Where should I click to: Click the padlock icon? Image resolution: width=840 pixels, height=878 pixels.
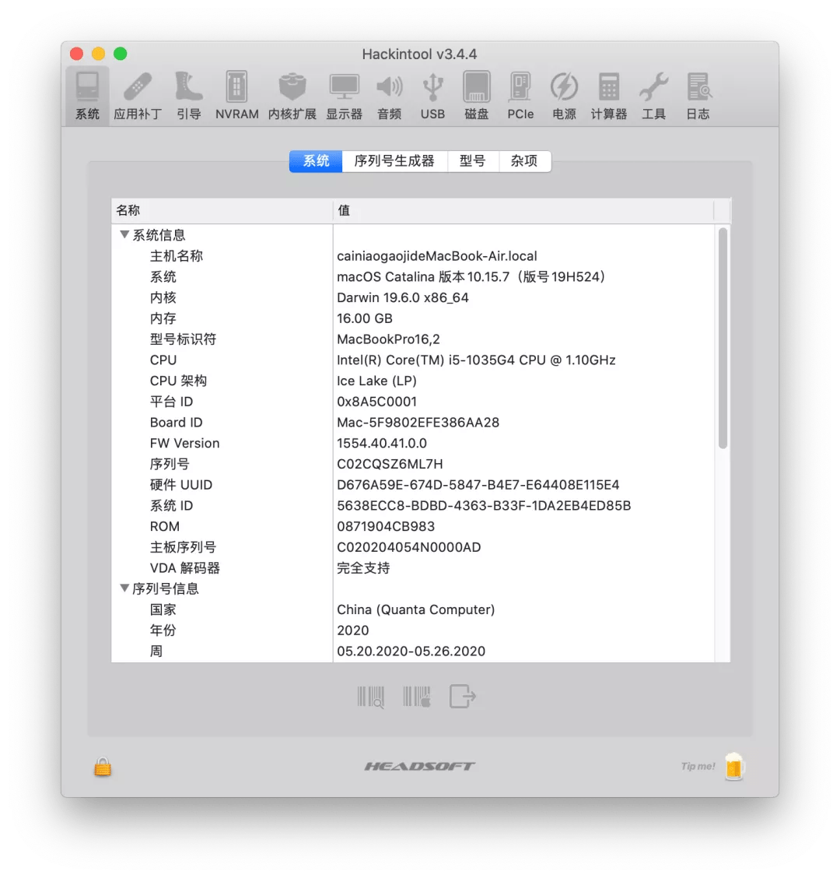pos(103,767)
